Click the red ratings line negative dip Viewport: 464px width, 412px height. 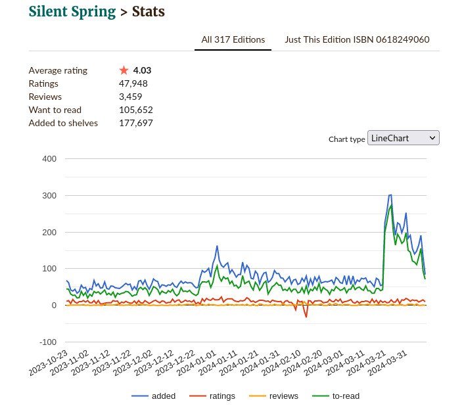point(306,316)
